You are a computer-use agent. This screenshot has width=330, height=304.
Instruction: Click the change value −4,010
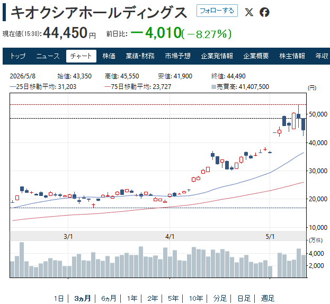[x=156, y=33]
